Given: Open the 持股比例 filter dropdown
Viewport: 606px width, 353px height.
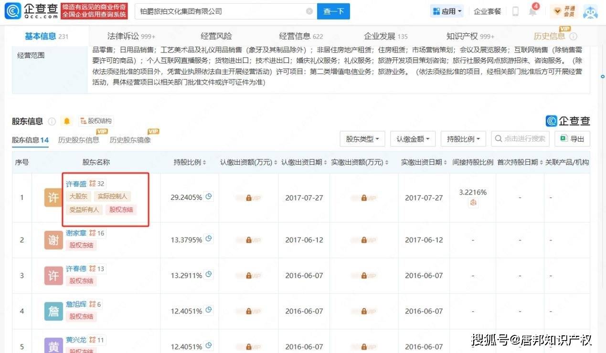Looking at the screenshot, I should point(463,139).
